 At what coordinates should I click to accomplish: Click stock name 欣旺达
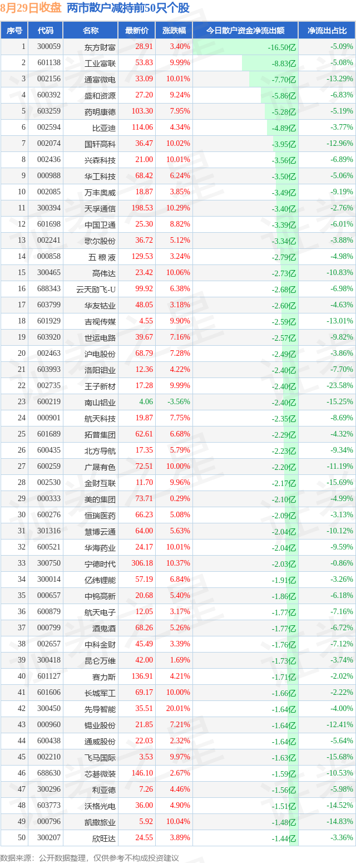tap(104, 839)
